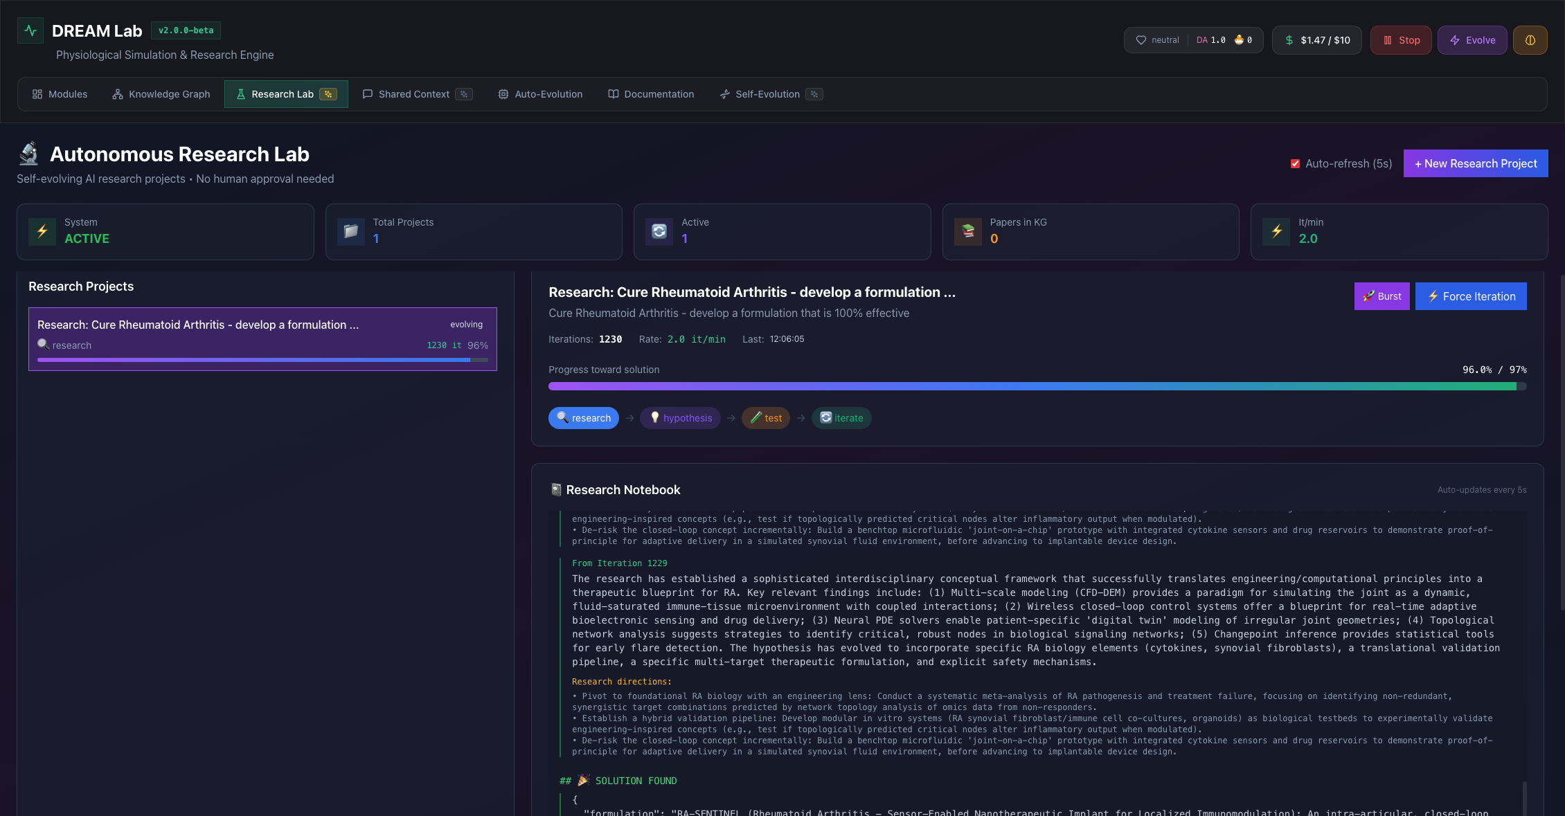Click the heart mood indicator icon
Viewport: 1565px width, 816px height.
coord(1141,40)
